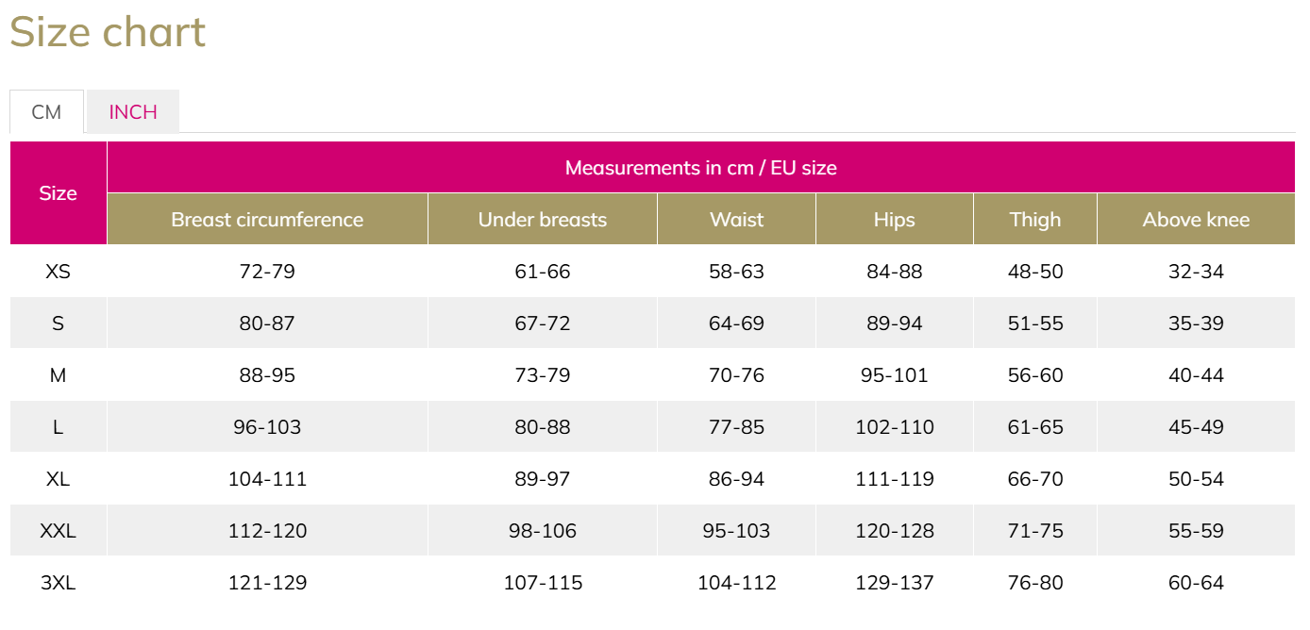Switch to the INCH tab
Viewport: 1310px width, 630px height.
(x=133, y=111)
